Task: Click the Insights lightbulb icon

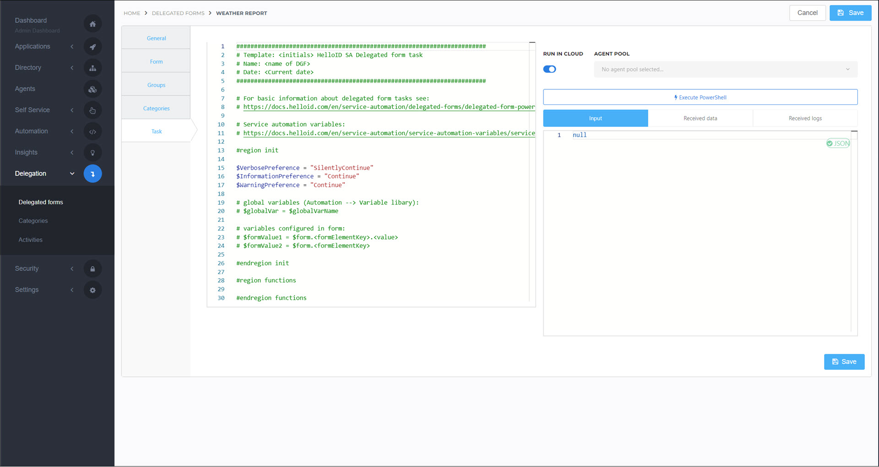Action: coord(92,153)
